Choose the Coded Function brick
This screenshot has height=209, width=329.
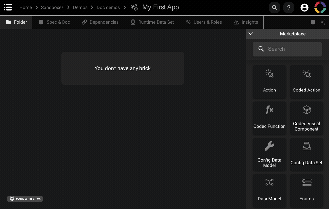[269, 118]
